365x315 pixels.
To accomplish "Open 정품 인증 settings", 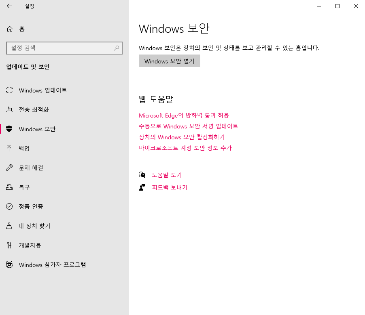I will [x=64, y=206].
